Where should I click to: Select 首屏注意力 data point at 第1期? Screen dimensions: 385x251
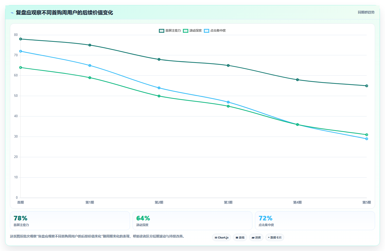tap(90, 45)
